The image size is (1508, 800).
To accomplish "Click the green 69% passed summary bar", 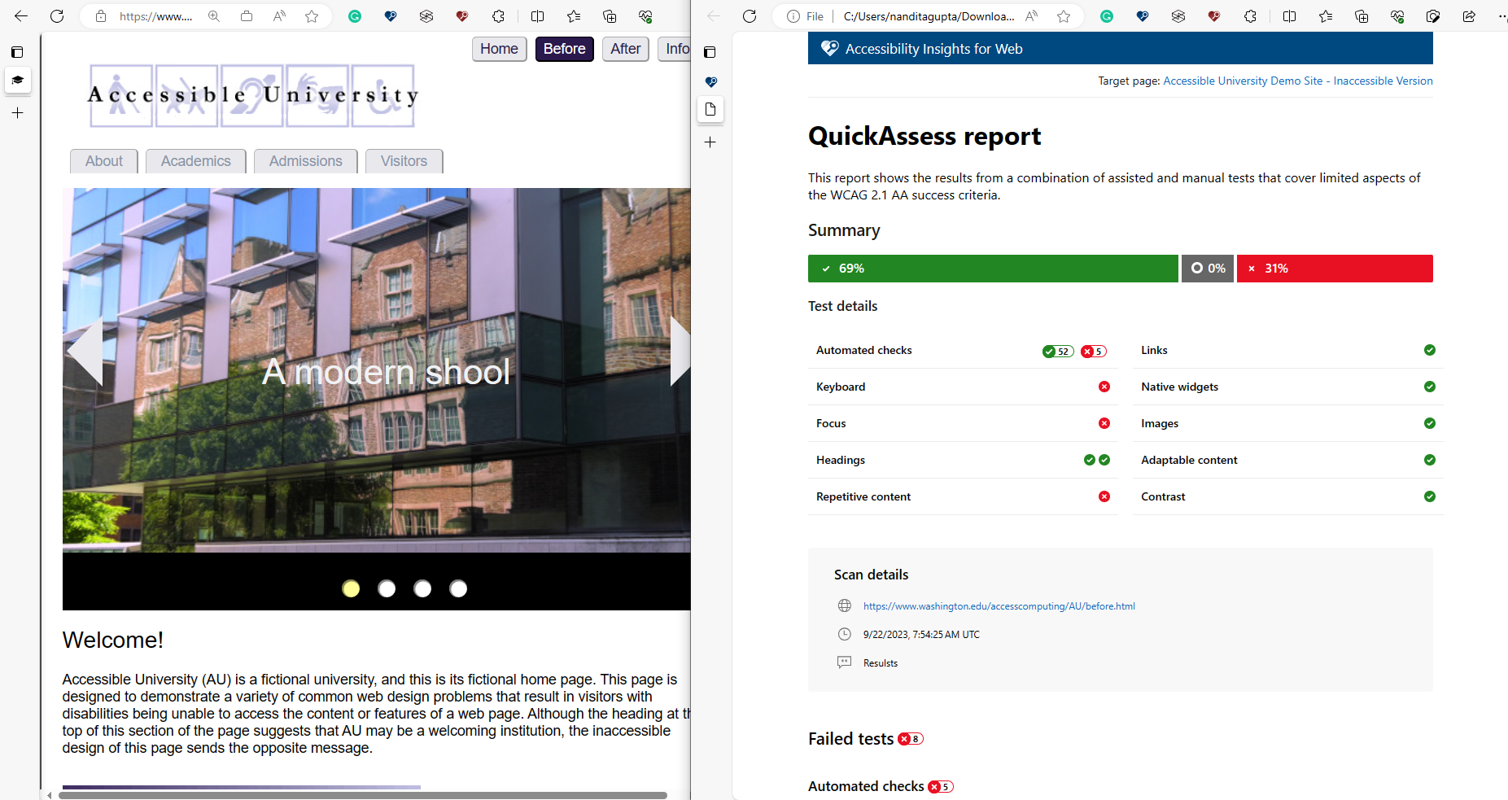I will coord(993,269).
